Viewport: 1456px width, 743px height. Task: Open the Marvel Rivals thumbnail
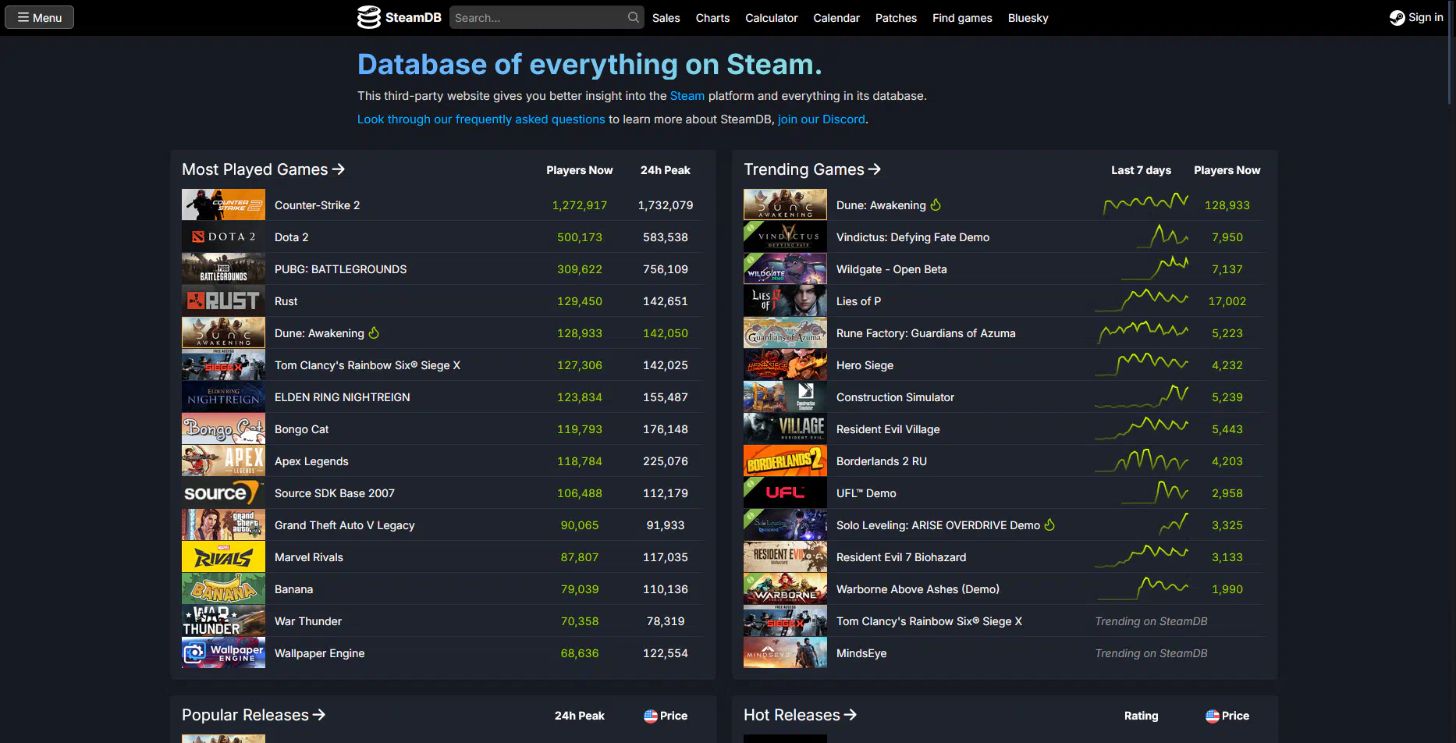click(223, 556)
